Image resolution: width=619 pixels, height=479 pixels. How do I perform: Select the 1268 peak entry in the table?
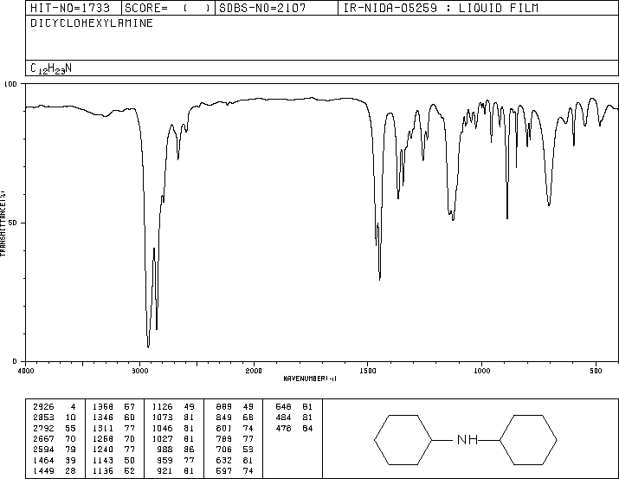pos(113,438)
